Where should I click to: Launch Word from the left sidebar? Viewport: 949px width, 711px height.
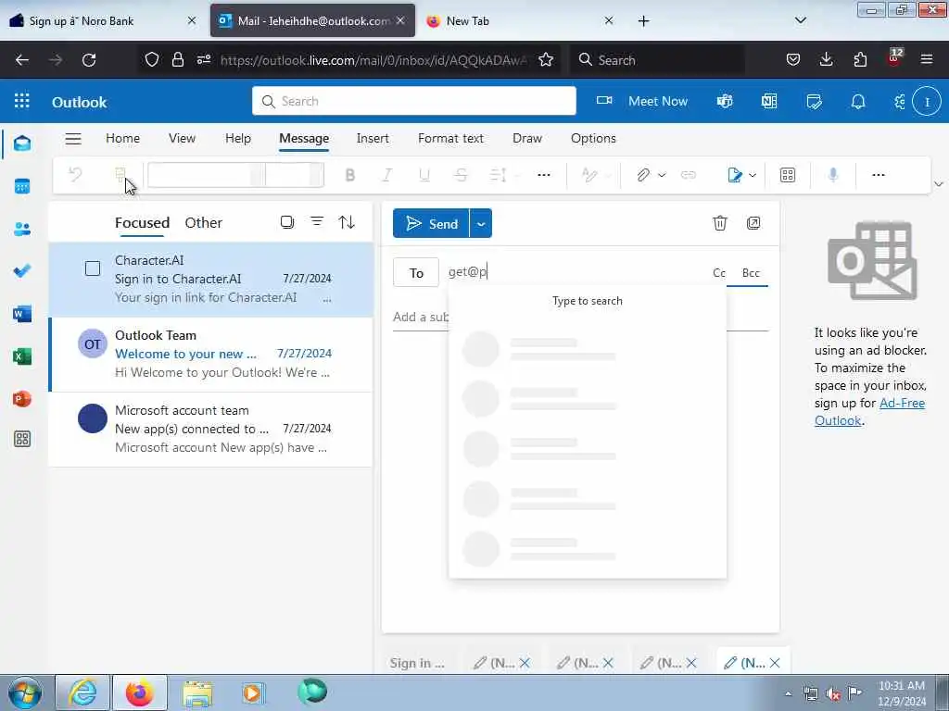click(22, 314)
